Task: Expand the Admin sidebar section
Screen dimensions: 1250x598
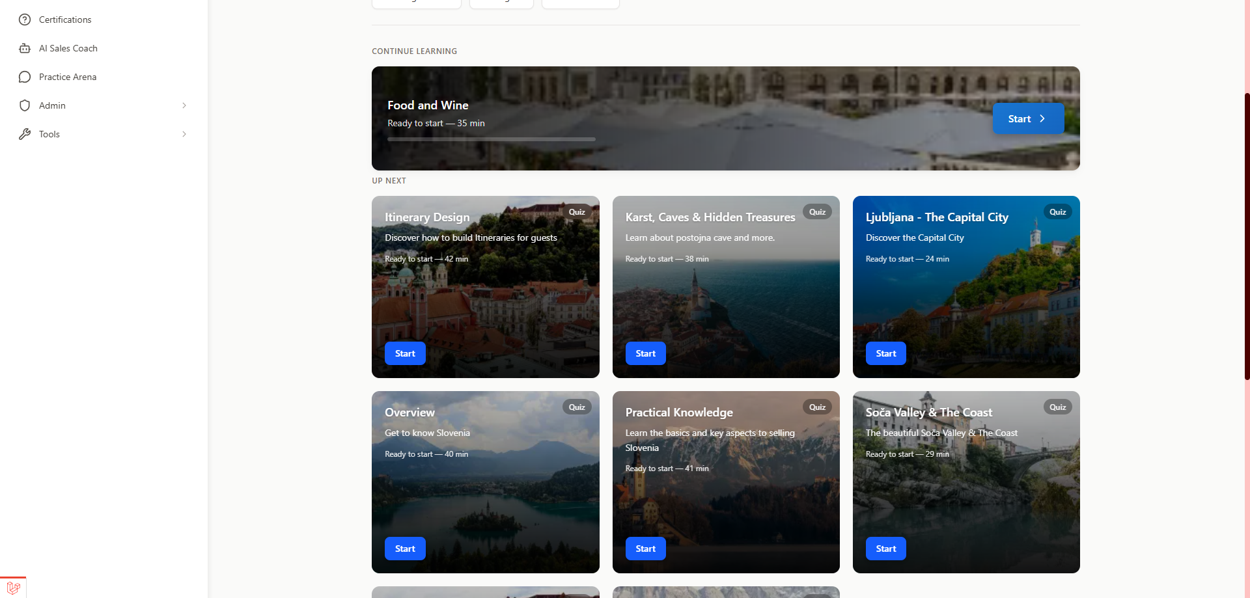Action: tap(184, 105)
